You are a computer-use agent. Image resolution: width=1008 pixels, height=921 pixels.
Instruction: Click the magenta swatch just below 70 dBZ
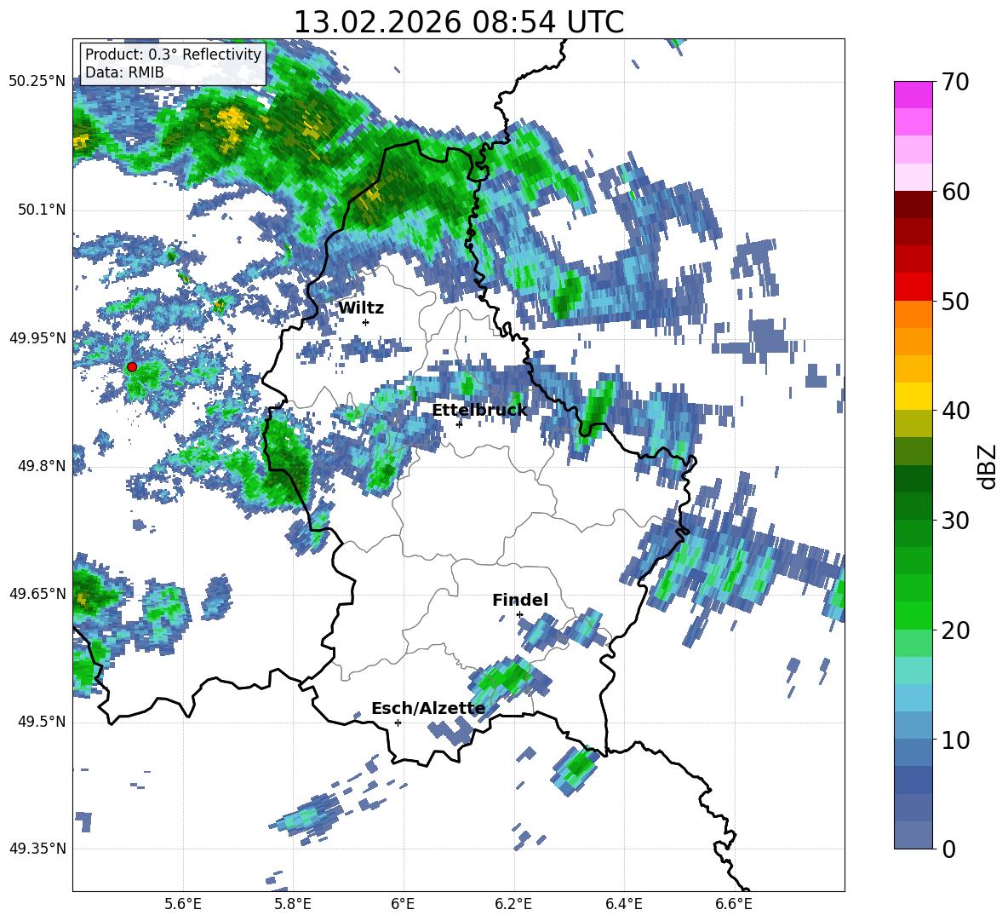click(913, 95)
